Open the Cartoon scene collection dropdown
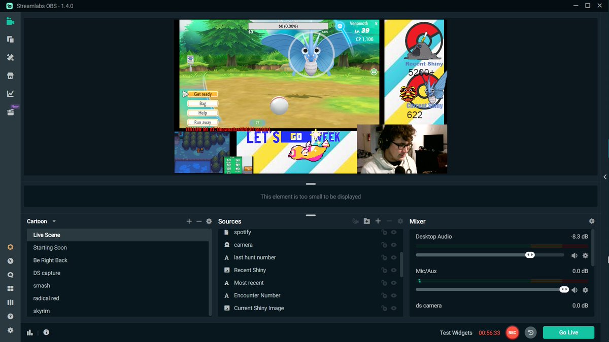Viewport: 609px width, 342px height. (x=41, y=221)
